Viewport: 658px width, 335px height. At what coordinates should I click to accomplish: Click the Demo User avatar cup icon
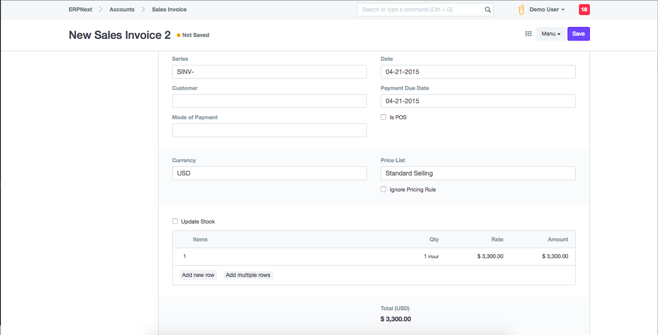click(x=521, y=10)
